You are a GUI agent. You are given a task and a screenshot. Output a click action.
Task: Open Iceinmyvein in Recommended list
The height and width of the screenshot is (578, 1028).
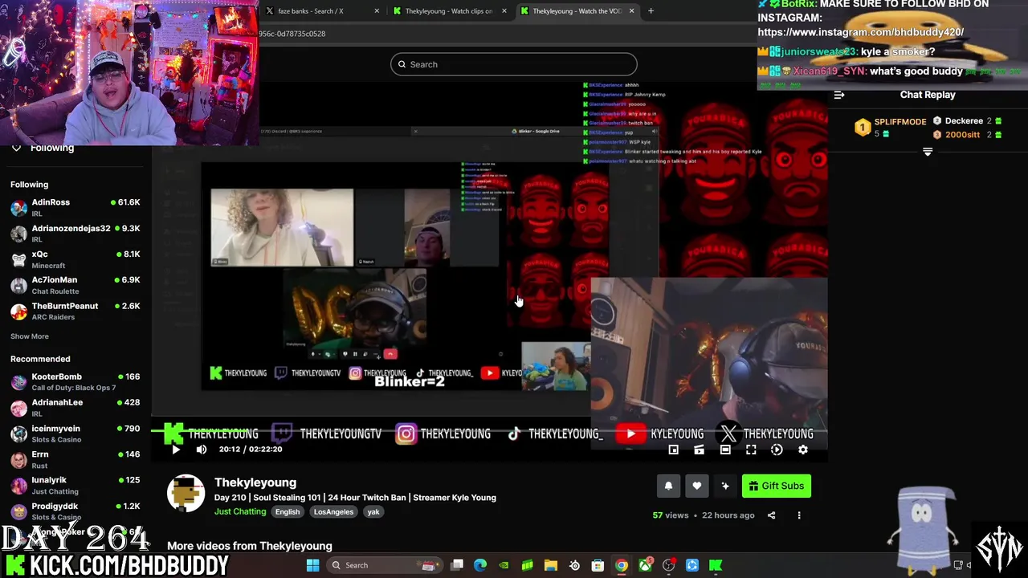click(x=75, y=433)
